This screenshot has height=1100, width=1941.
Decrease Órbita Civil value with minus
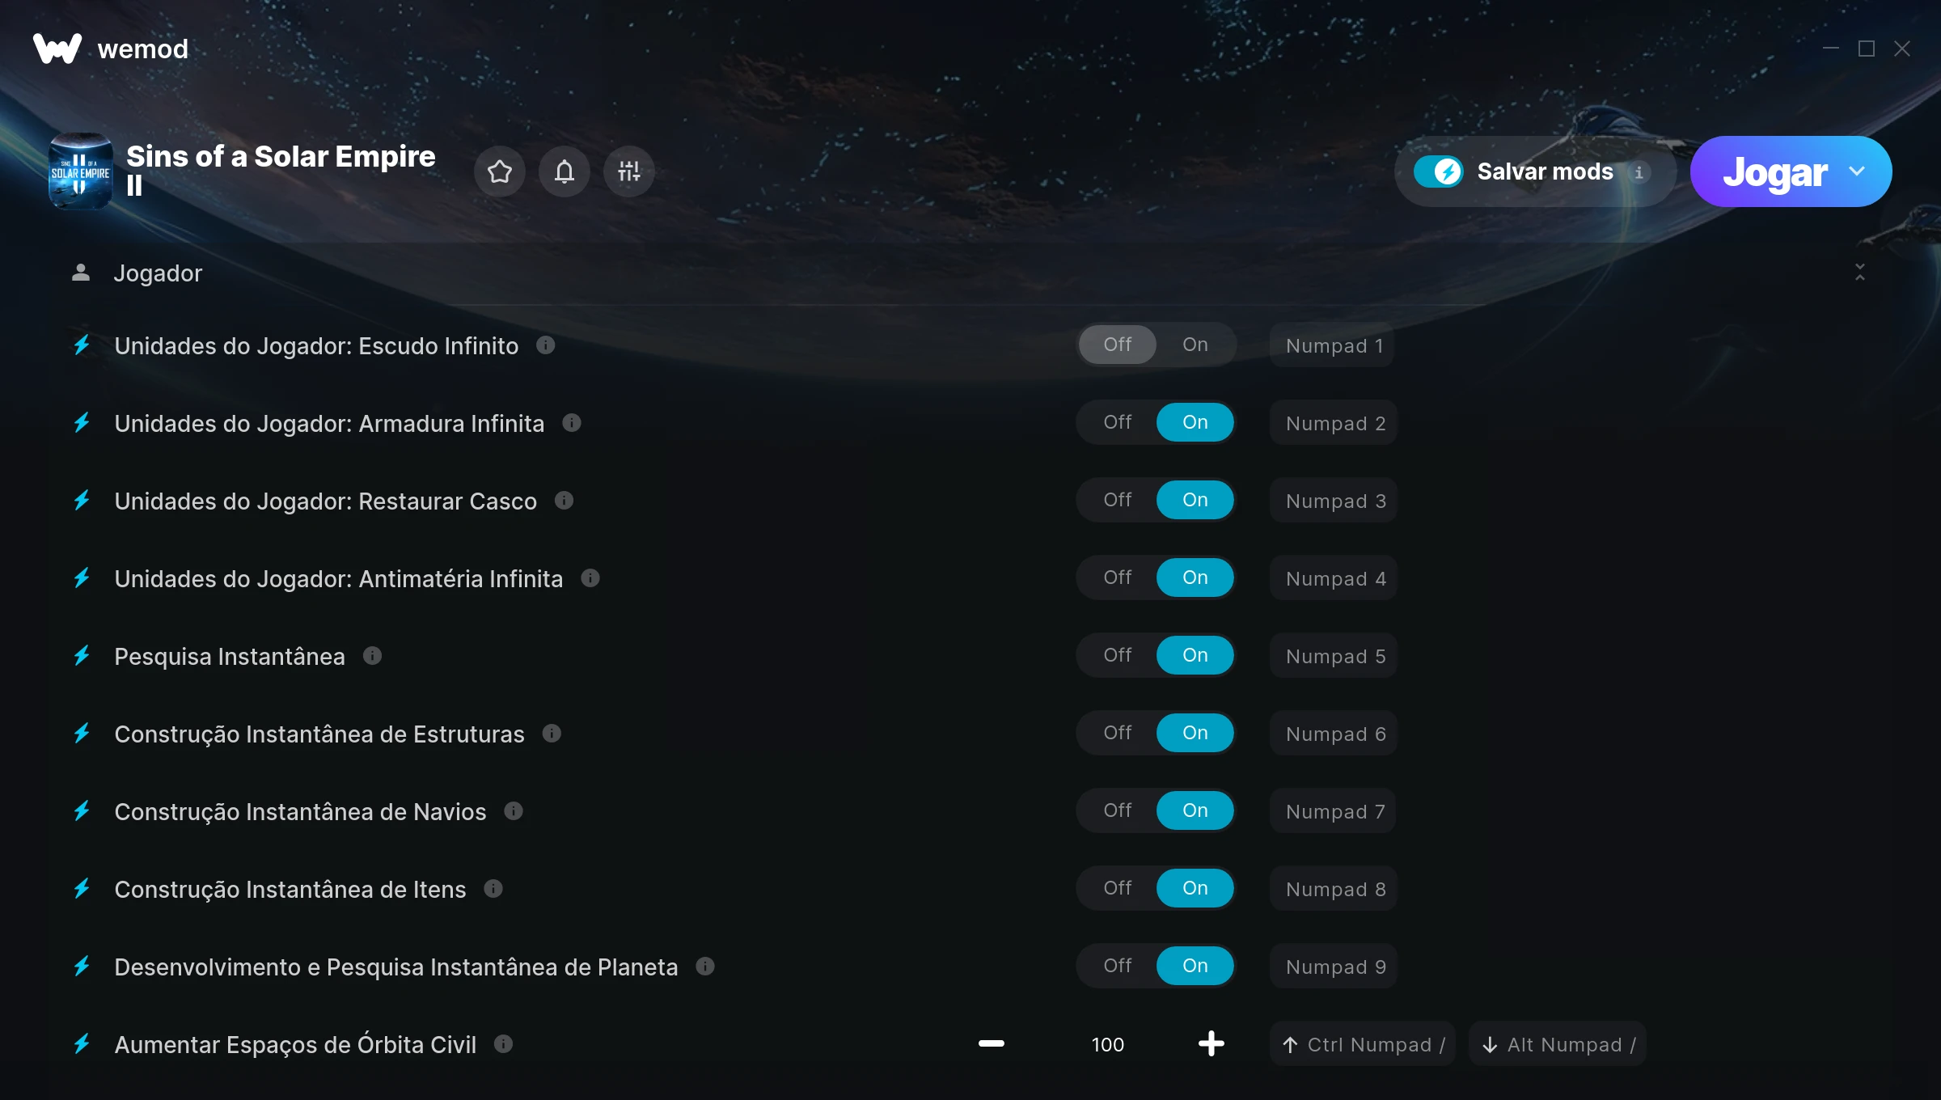point(991,1044)
